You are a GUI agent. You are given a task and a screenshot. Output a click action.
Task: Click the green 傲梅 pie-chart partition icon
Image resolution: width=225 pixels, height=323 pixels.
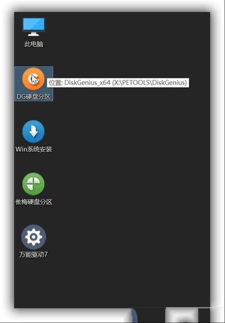(33, 184)
